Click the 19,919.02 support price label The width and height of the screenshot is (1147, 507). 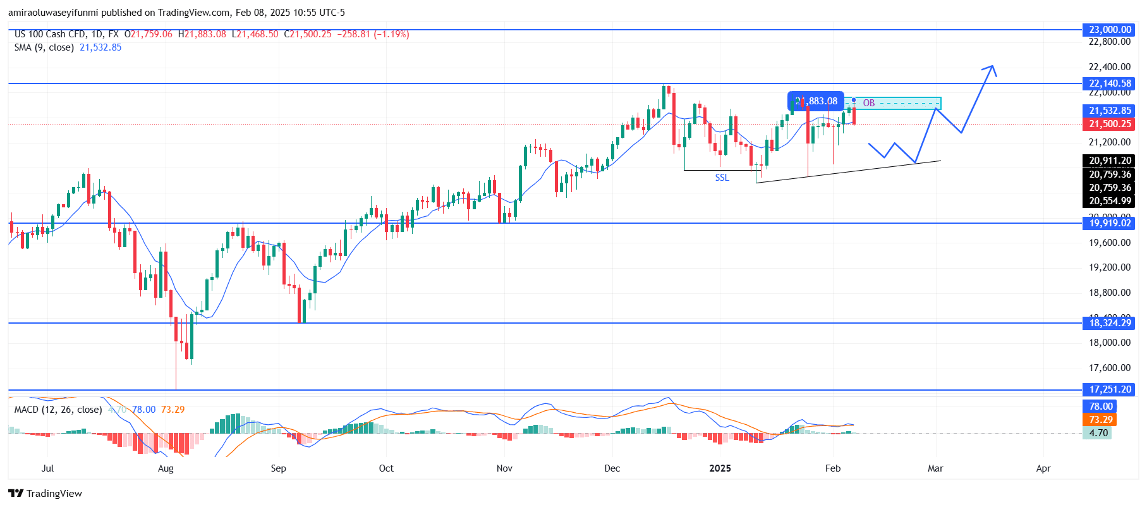(1110, 223)
